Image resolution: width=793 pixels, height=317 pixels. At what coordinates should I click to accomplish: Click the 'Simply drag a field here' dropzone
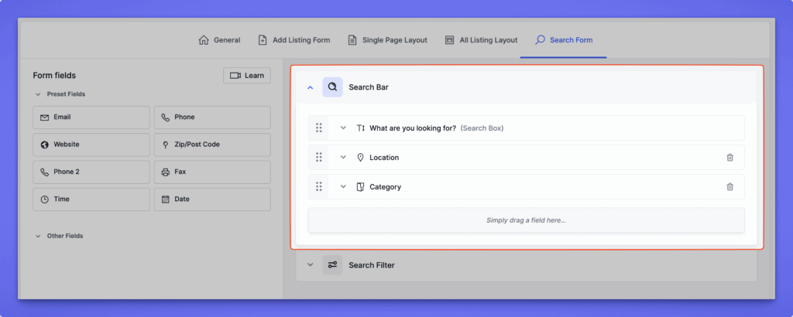[526, 220]
